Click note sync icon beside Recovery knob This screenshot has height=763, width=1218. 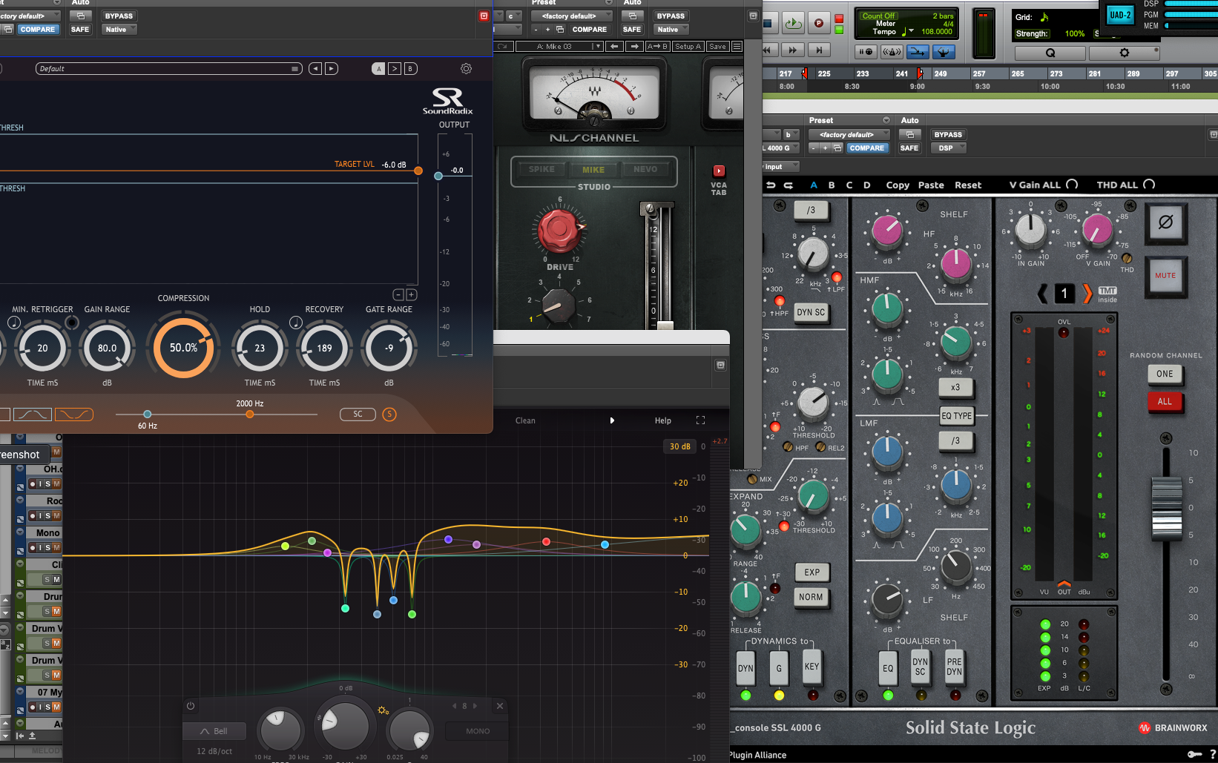pyautogui.click(x=295, y=322)
